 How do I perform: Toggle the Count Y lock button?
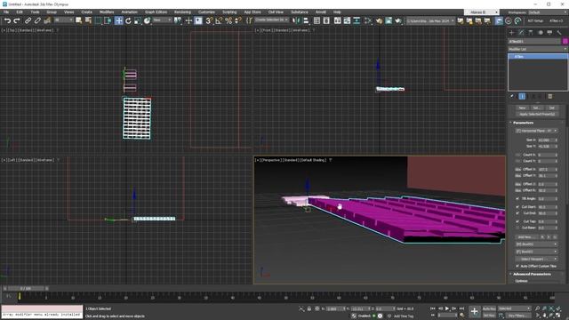point(517,161)
